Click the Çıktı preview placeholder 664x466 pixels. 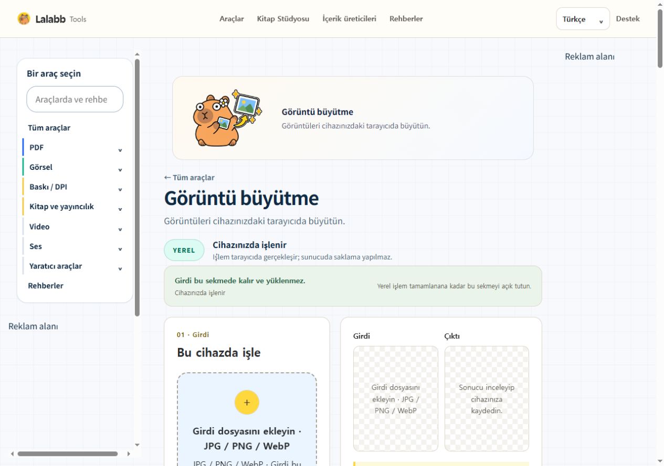[487, 398]
